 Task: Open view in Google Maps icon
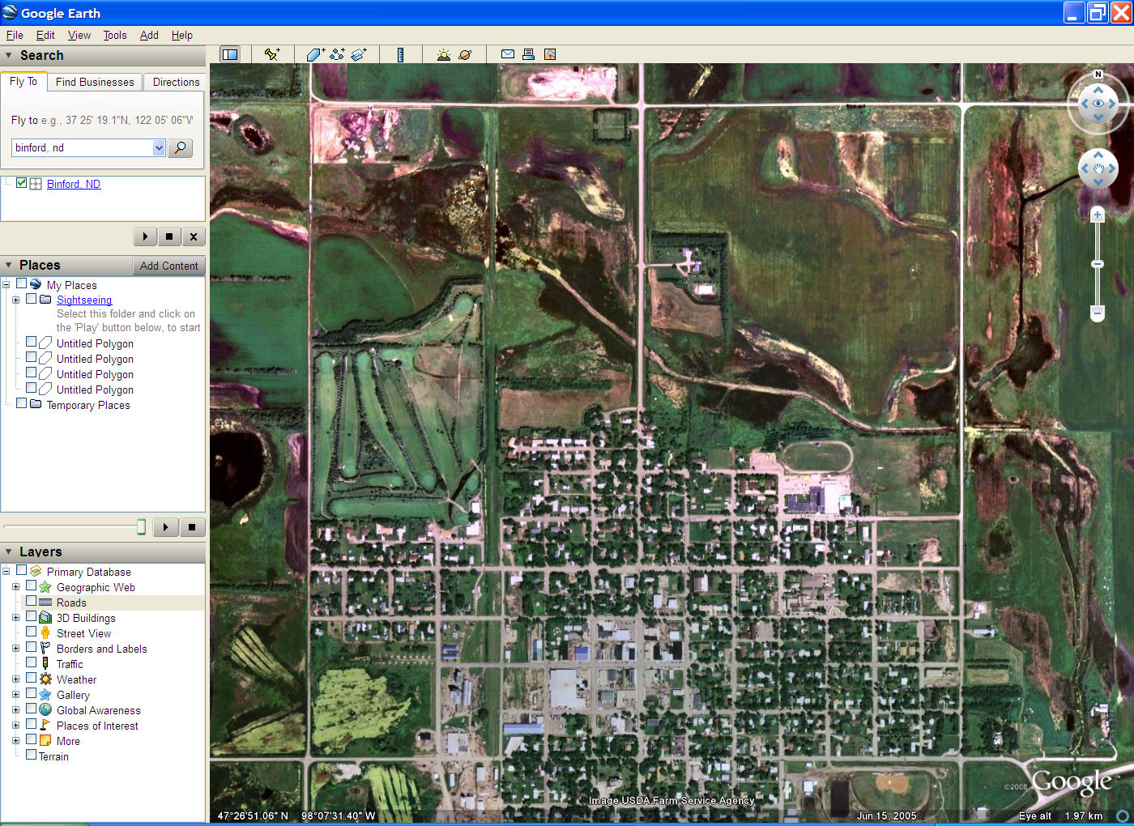coord(550,54)
